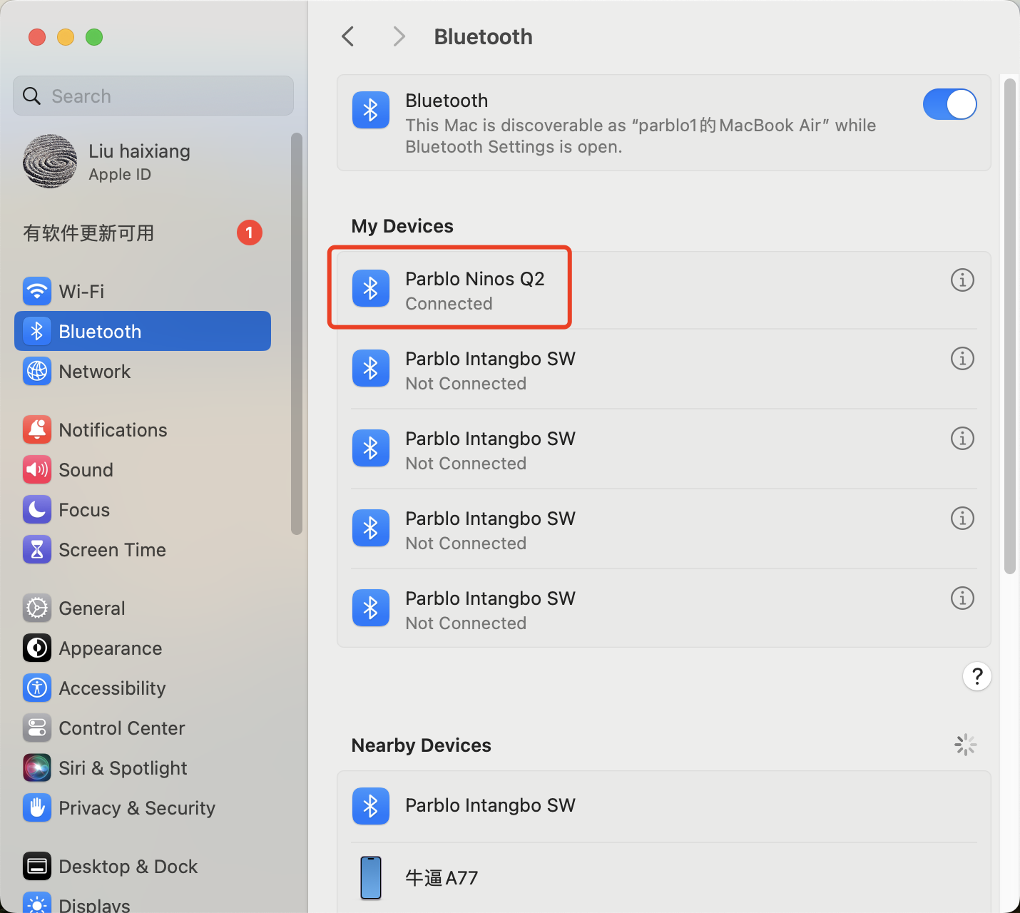Image resolution: width=1020 pixels, height=913 pixels.
Task: Click Bluetooth icon in the header card
Action: click(371, 110)
